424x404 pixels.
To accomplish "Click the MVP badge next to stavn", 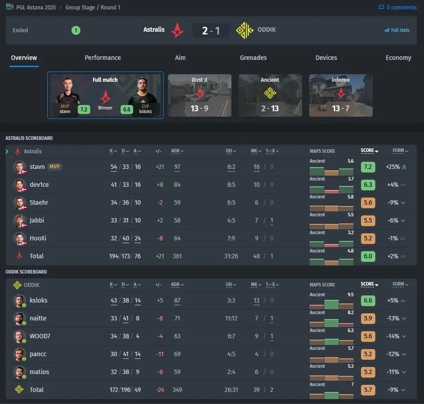I will click(x=55, y=167).
